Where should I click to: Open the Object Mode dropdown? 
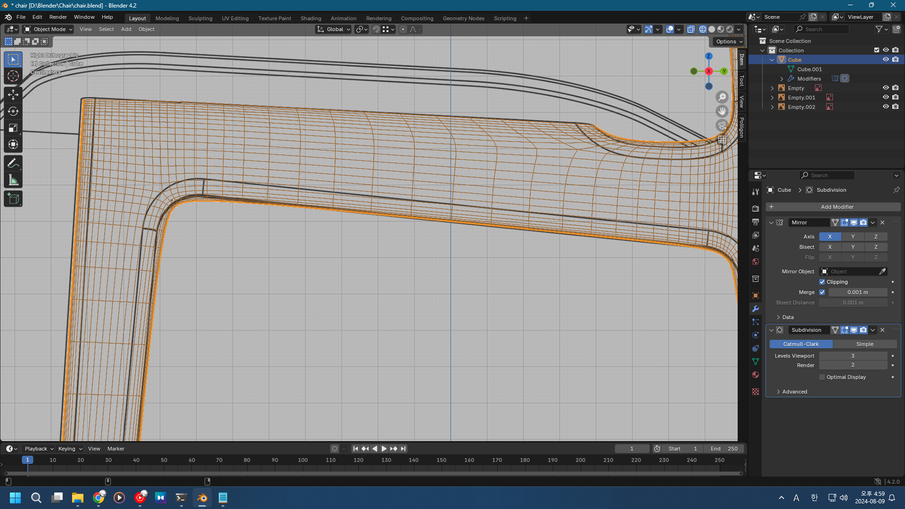point(49,29)
